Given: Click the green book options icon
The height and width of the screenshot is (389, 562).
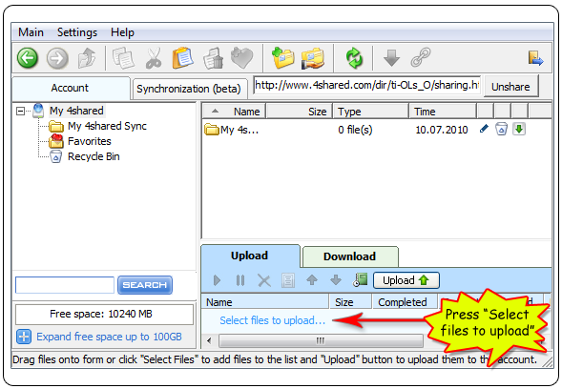Looking at the screenshot, I should pyautogui.click(x=361, y=280).
